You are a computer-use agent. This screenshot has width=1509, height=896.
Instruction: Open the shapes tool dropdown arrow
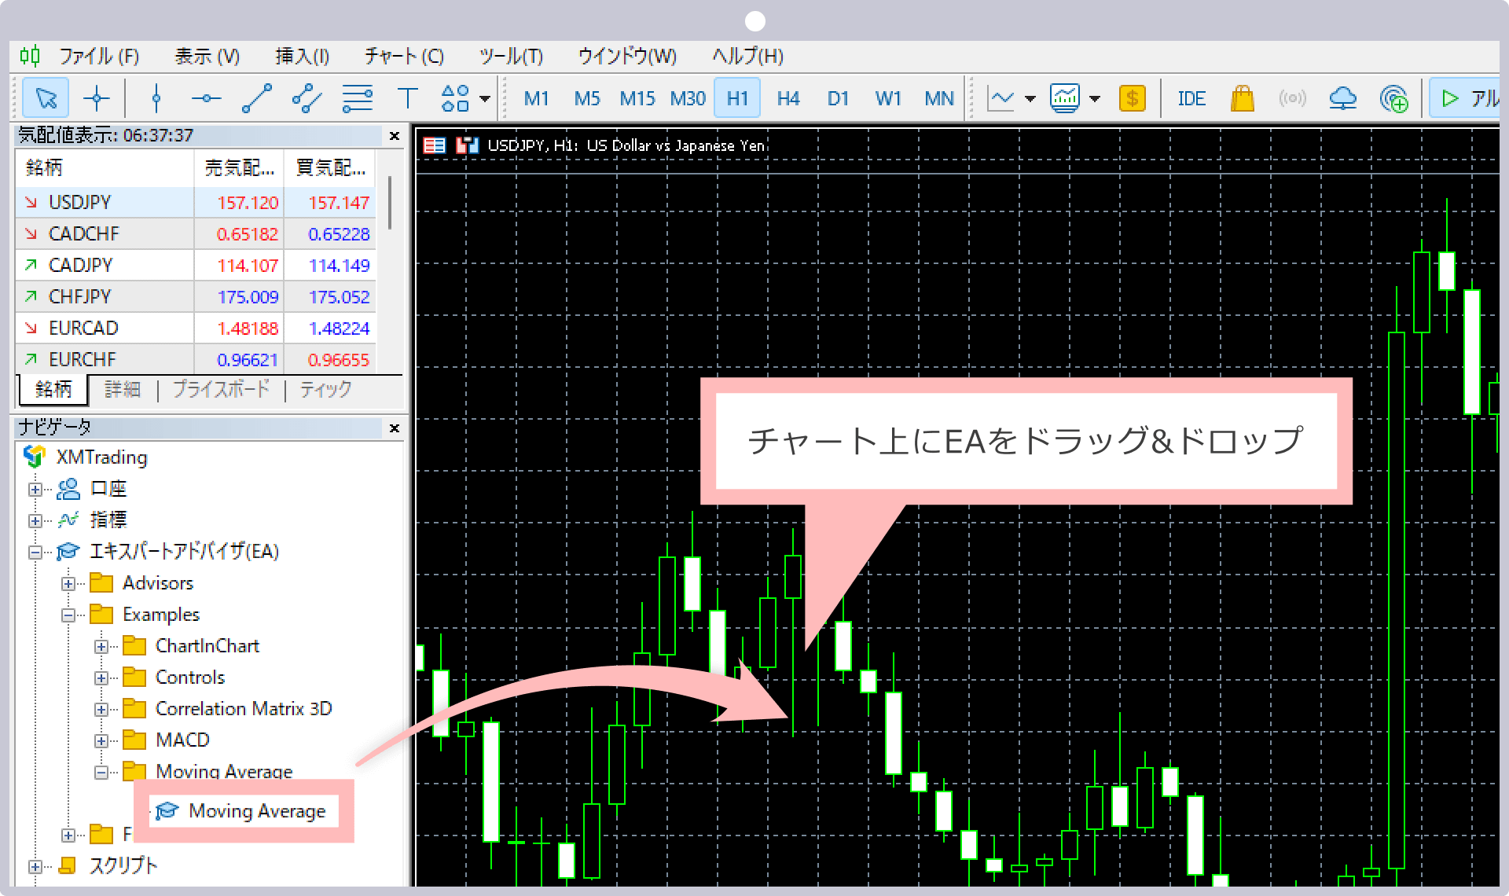485,99
